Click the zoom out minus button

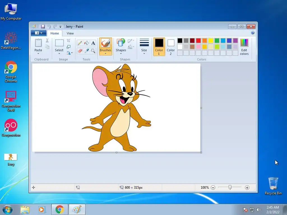[x=213, y=187]
